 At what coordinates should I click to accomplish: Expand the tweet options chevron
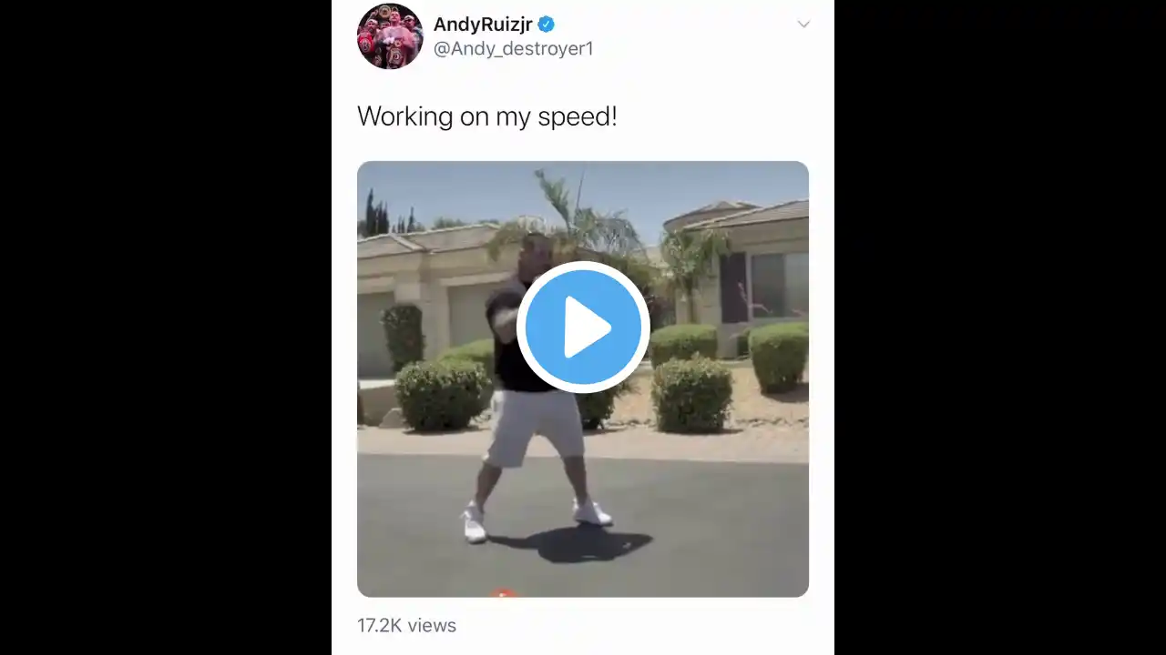pyautogui.click(x=803, y=25)
